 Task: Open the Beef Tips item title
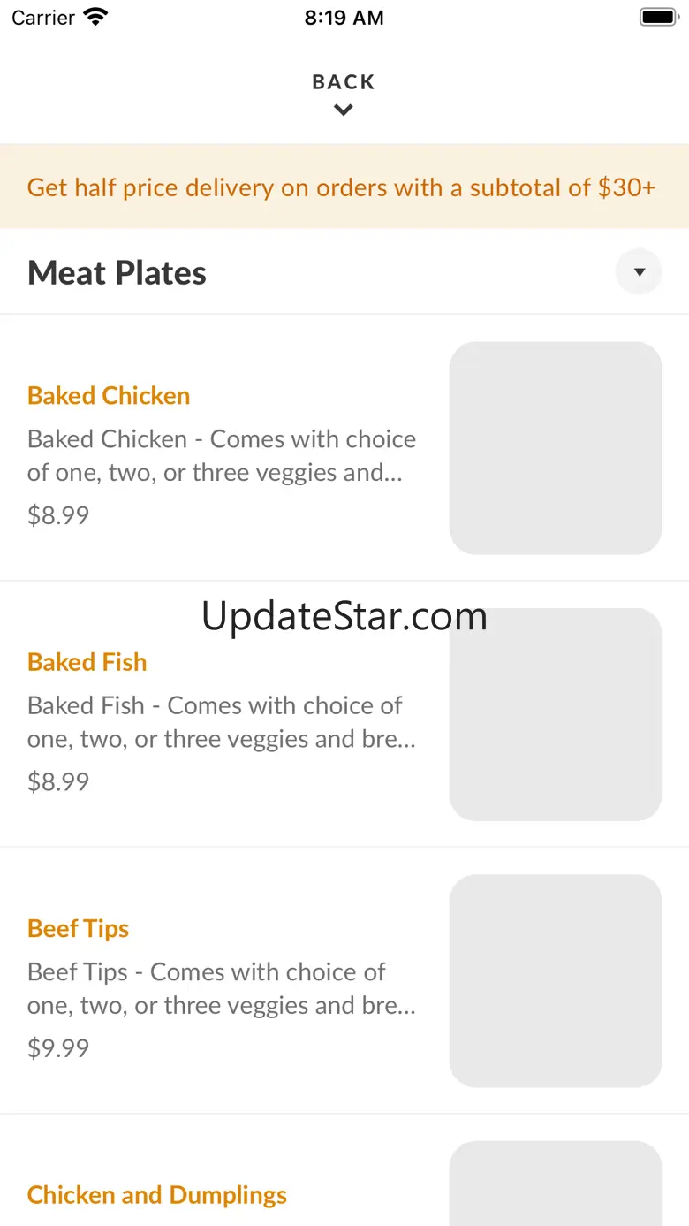[79, 928]
